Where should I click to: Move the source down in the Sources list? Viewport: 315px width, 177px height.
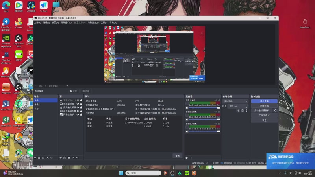(77, 158)
